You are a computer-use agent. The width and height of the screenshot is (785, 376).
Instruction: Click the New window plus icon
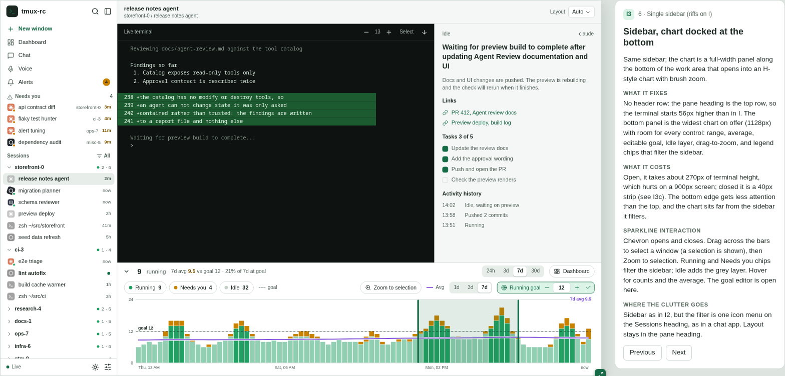[11, 29]
